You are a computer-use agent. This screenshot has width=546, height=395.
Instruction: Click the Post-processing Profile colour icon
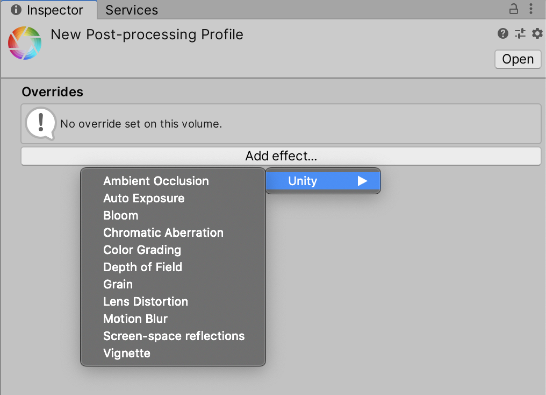click(x=25, y=44)
